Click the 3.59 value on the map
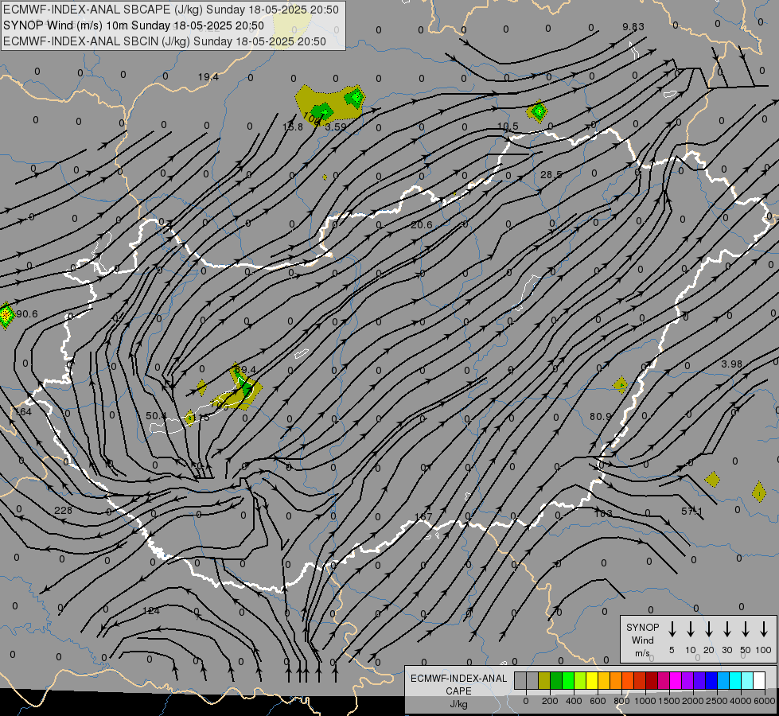Image resolution: width=779 pixels, height=716 pixels. click(335, 126)
